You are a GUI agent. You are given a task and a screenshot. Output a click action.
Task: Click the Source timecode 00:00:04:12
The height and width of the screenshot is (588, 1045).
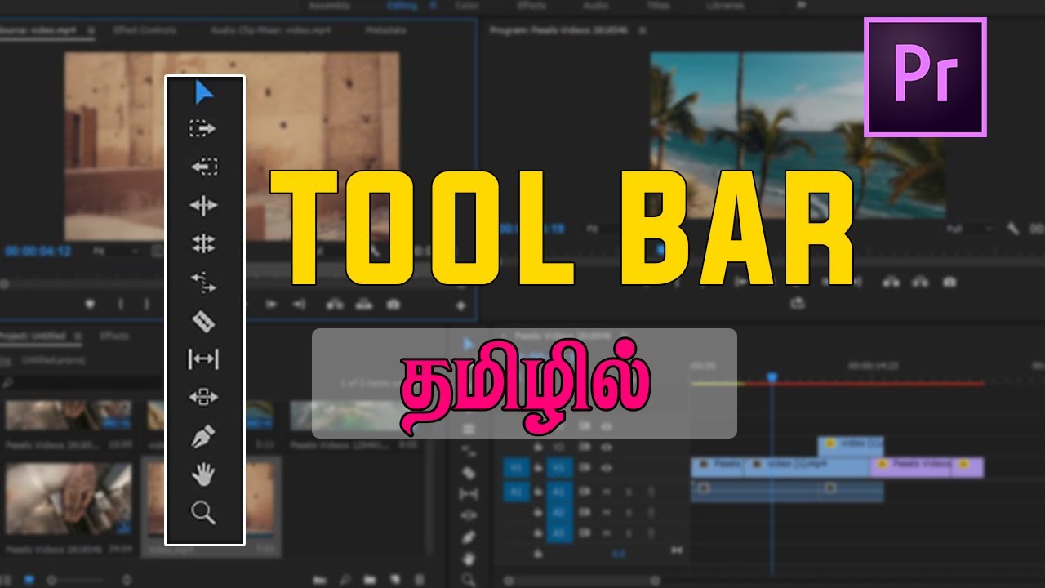[x=38, y=251]
